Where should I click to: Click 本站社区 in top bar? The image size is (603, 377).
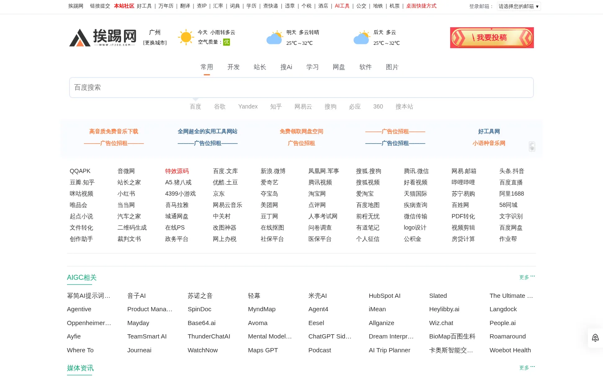124,6
